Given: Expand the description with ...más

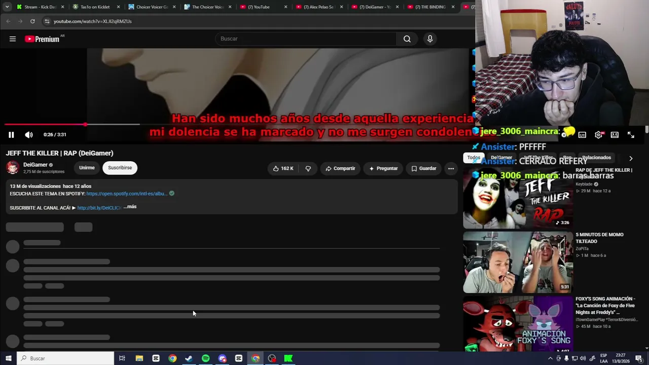Looking at the screenshot, I should click(x=130, y=207).
